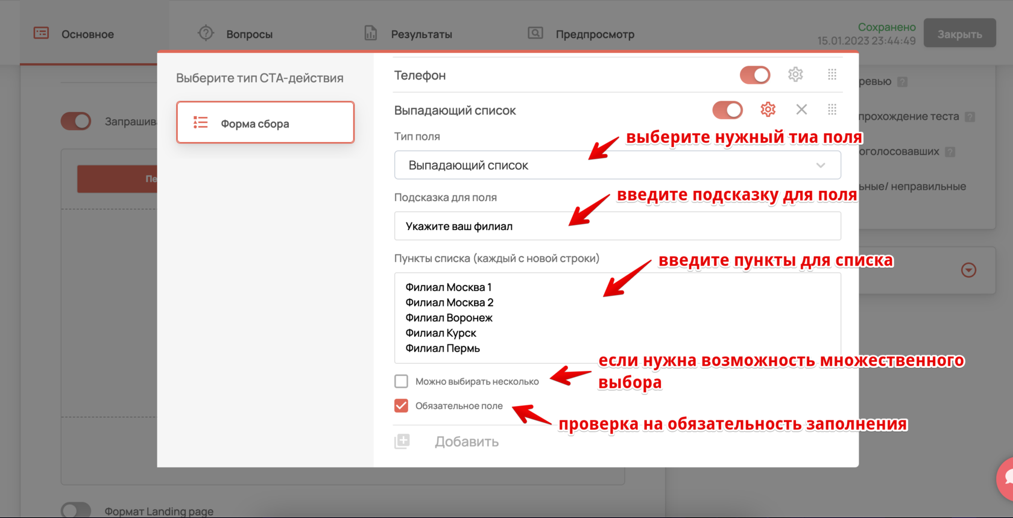1013x518 pixels.
Task: Toggle the Выпадающий список field switch
Action: pyautogui.click(x=727, y=110)
